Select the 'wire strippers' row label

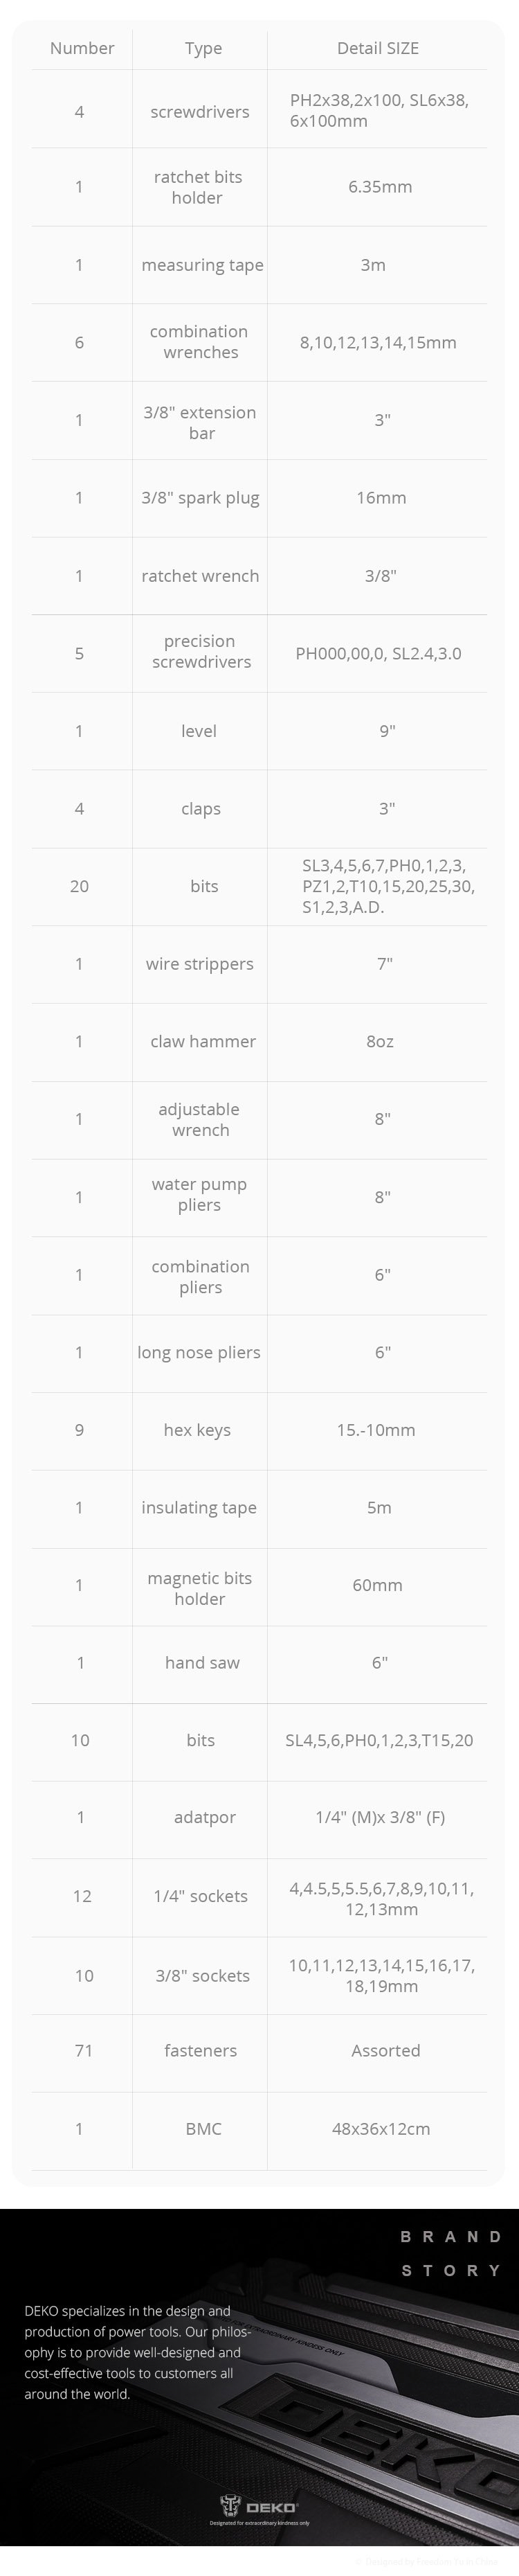[x=200, y=964]
